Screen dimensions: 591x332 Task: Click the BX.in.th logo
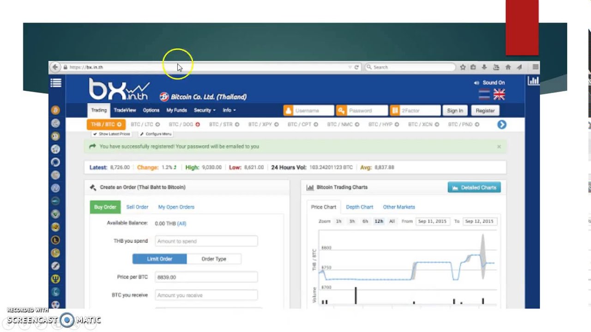pyautogui.click(x=119, y=89)
